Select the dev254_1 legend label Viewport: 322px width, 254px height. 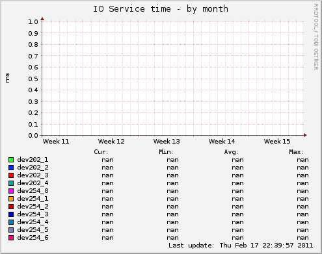pyautogui.click(x=33, y=199)
